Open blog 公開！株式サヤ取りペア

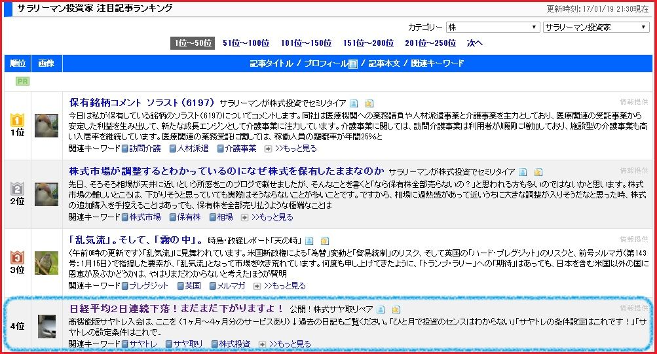(331, 310)
